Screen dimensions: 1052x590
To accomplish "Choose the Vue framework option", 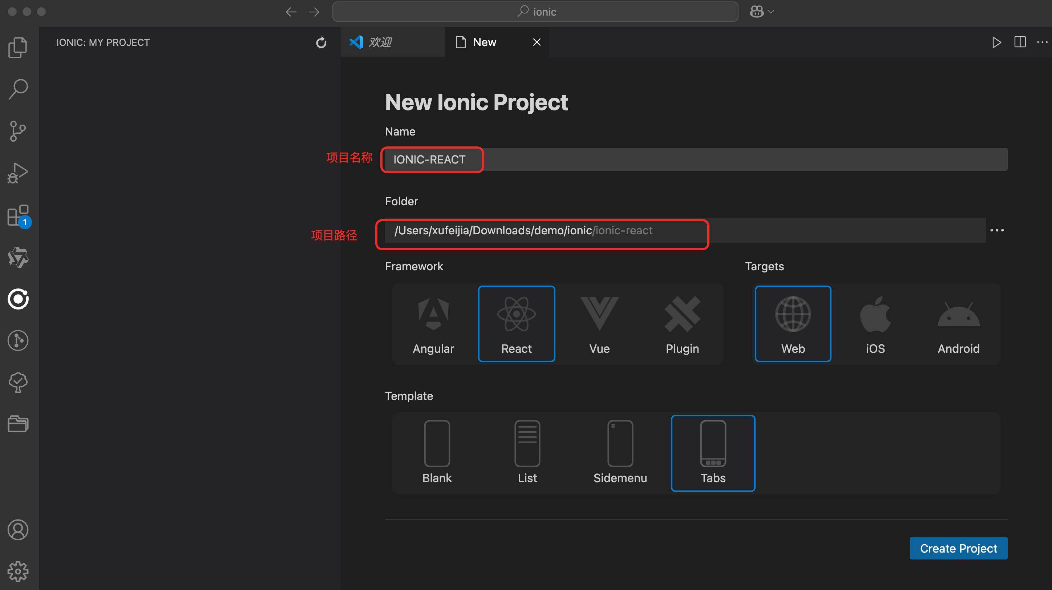I will 599,324.
